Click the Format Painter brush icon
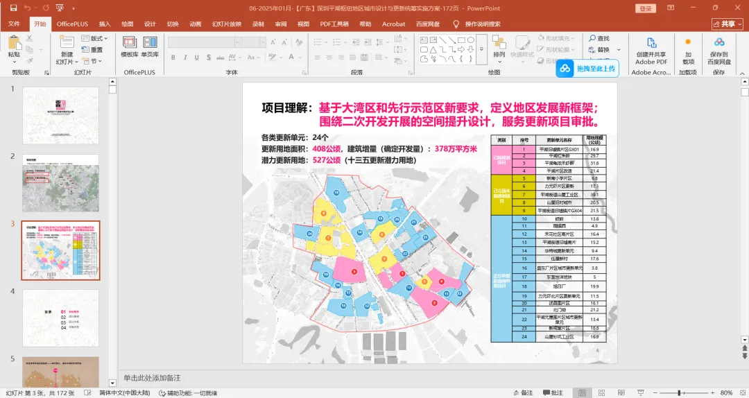 (30, 61)
